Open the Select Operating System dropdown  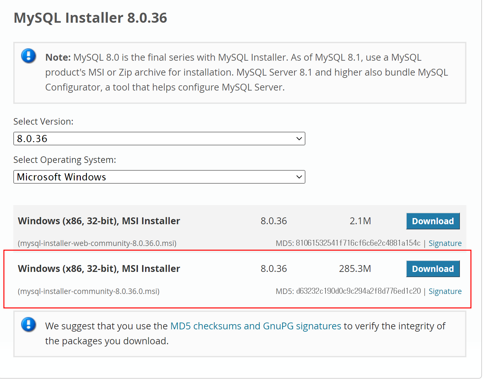tap(159, 177)
